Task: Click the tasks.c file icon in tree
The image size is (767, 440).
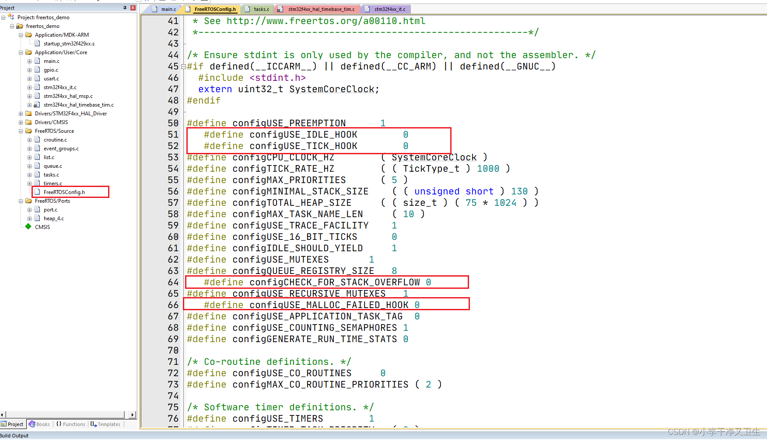Action: [37, 175]
